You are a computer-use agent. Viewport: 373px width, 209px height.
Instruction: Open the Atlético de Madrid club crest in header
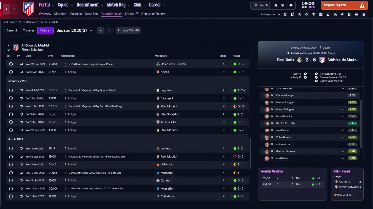tap(29, 9)
